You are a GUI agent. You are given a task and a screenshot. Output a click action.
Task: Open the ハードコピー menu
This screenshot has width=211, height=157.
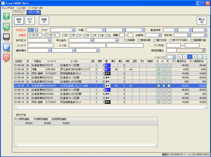pyautogui.click(x=35, y=8)
